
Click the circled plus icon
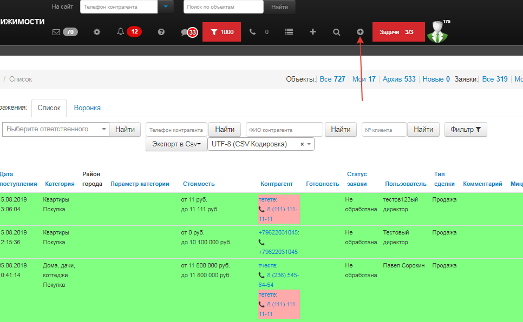tap(360, 32)
